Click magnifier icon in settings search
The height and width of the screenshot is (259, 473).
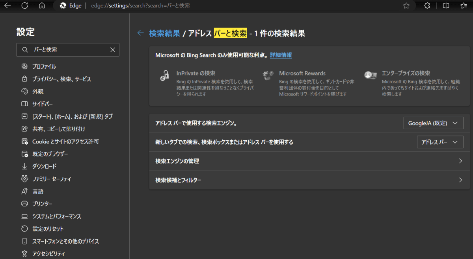click(x=25, y=50)
